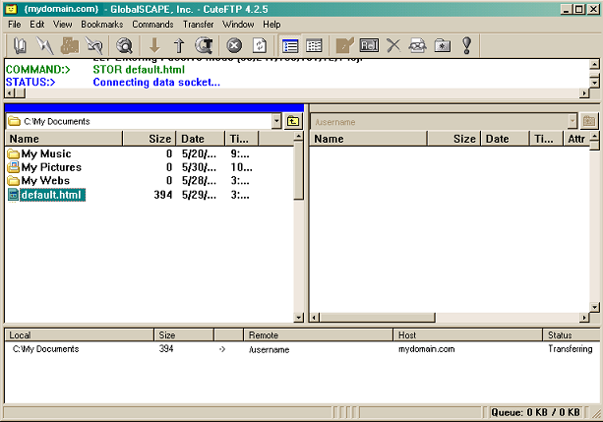Open Site Manager book icon in toolbar
Image resolution: width=603 pixels, height=422 pixels.
(21, 45)
